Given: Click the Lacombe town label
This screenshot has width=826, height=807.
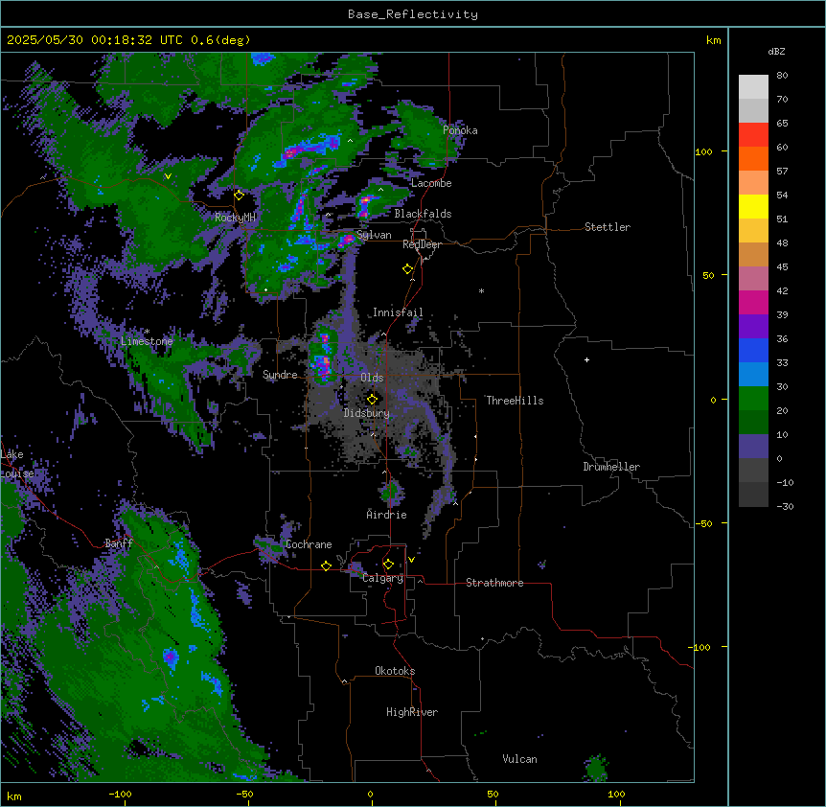Looking at the screenshot, I should 431,183.
